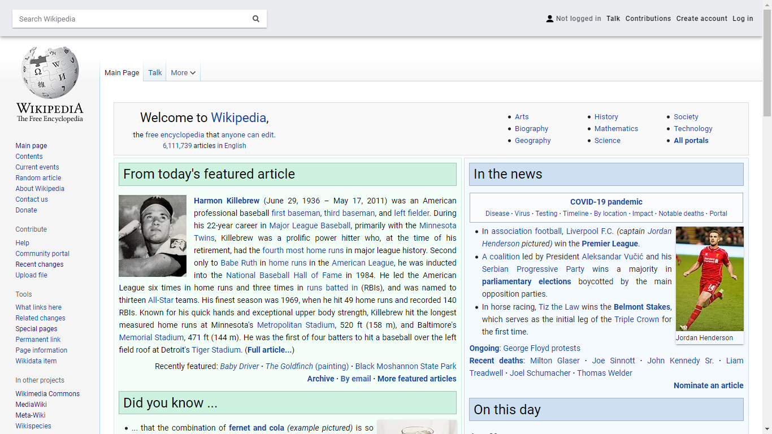Open Page information
The image size is (772, 434).
[x=41, y=350]
